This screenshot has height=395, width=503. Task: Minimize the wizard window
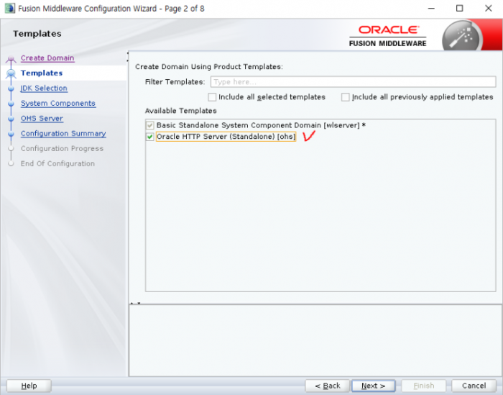[431, 9]
